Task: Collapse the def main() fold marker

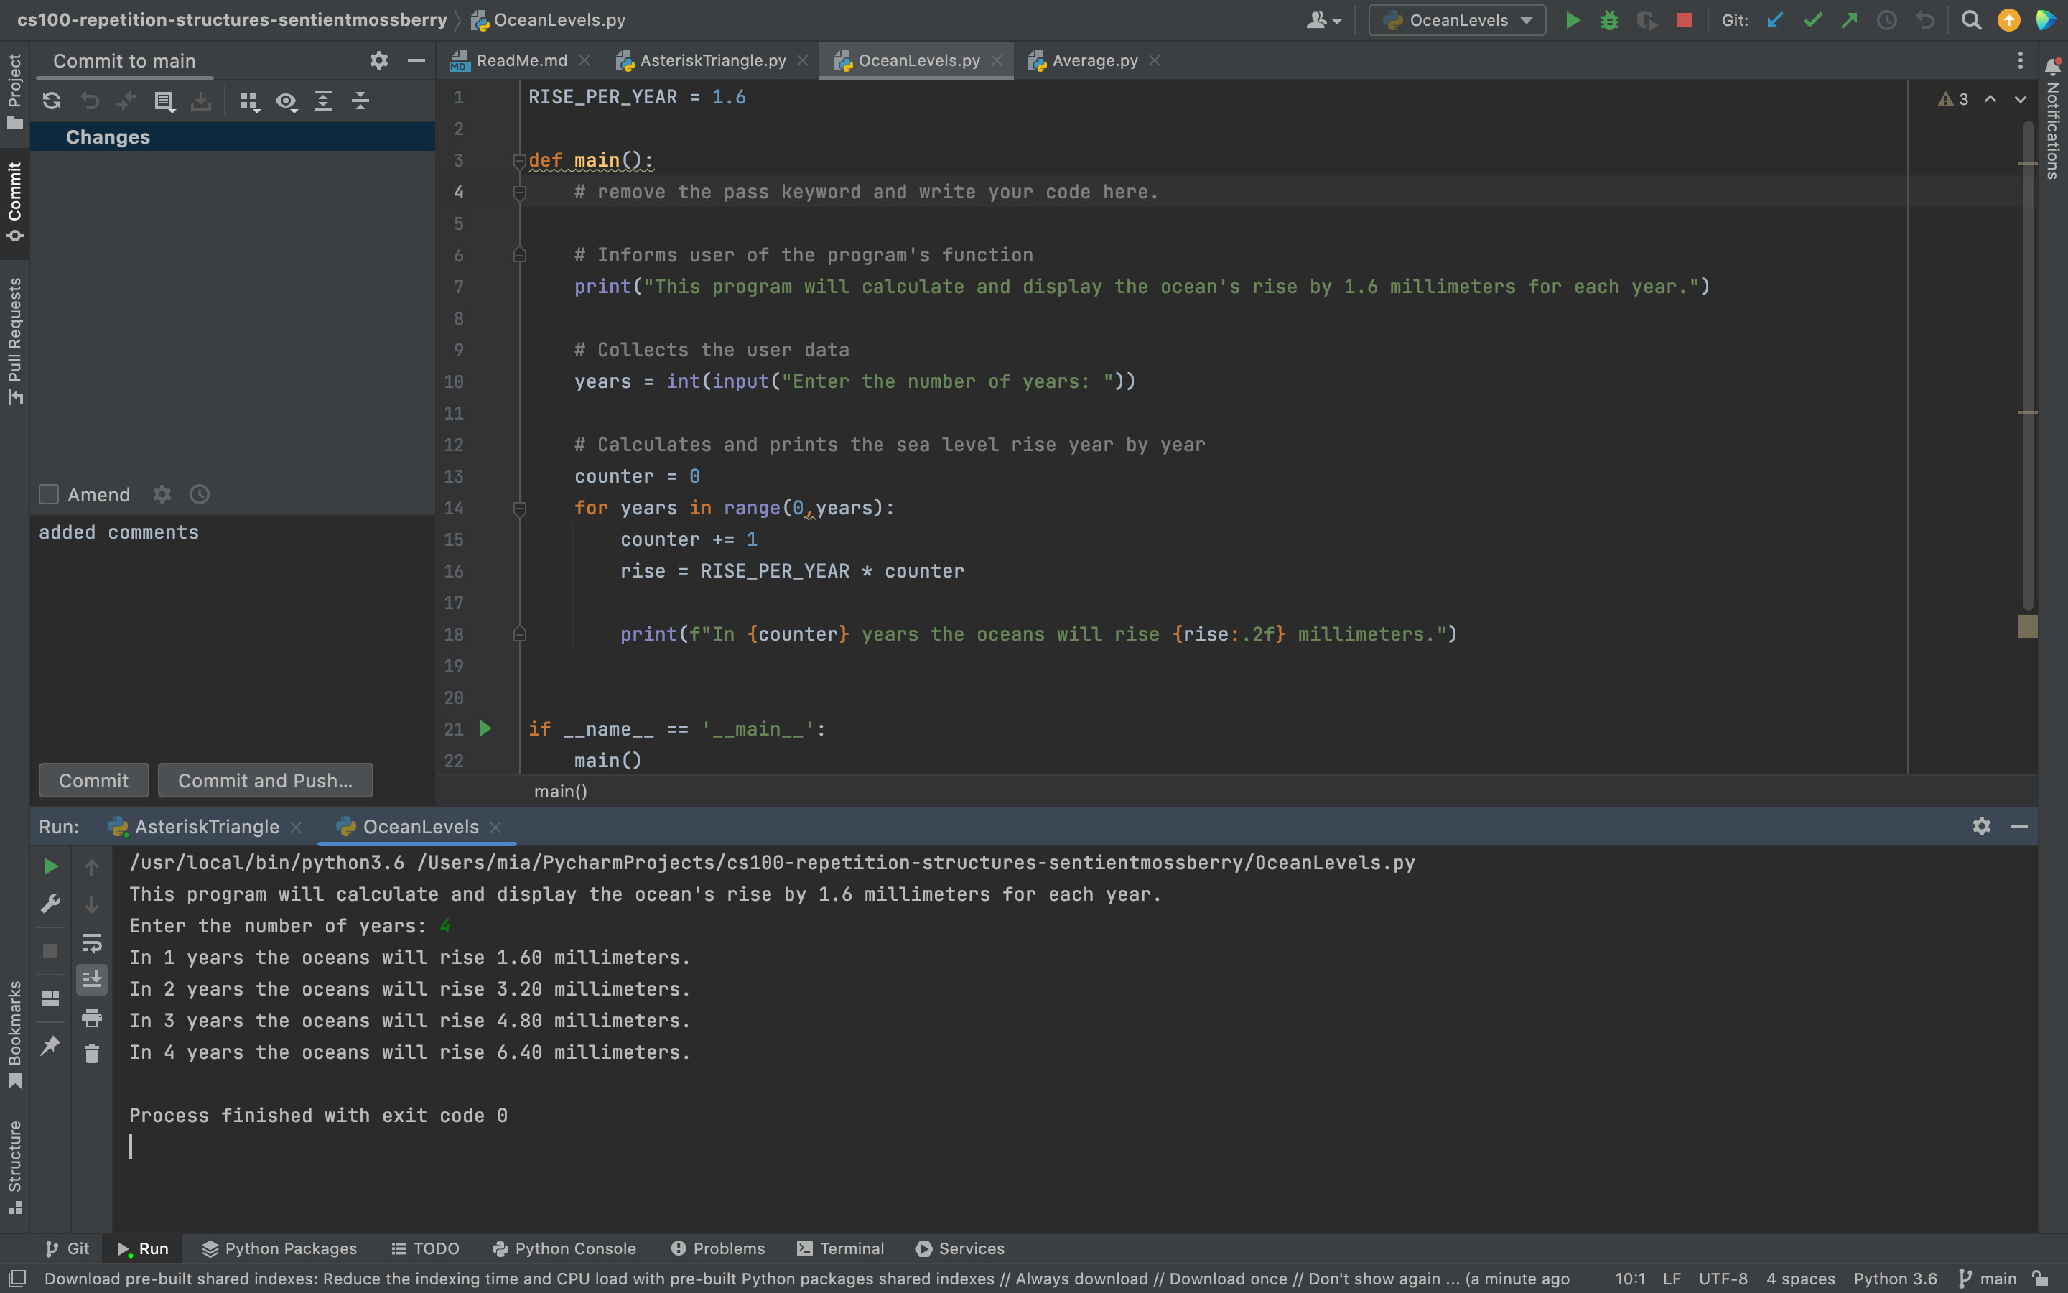Action: coord(518,160)
